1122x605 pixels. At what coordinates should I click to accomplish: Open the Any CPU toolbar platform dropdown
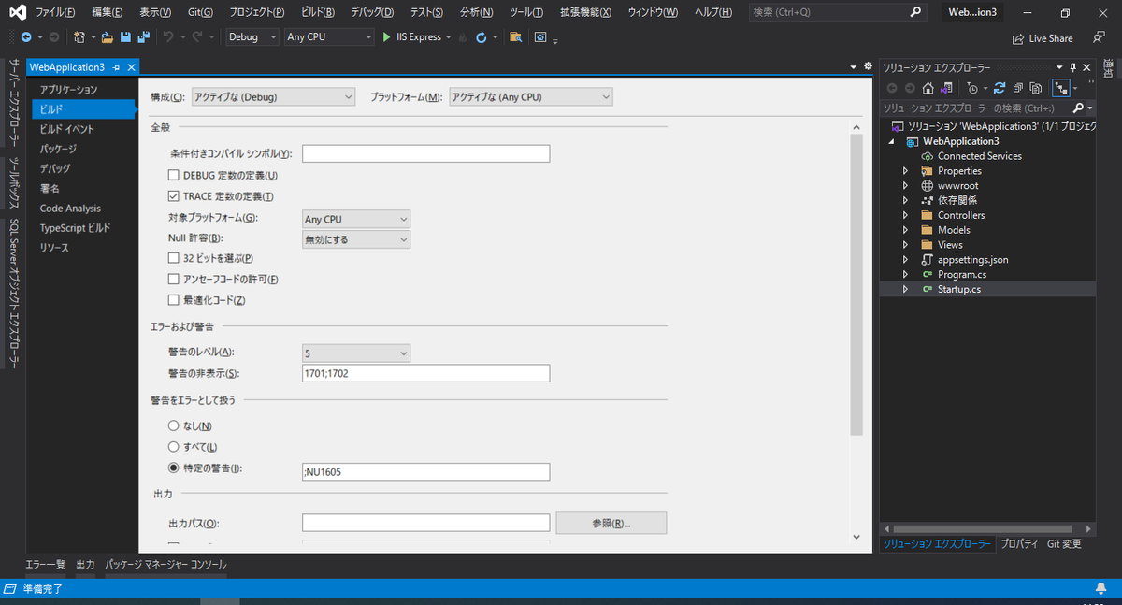[x=328, y=37]
